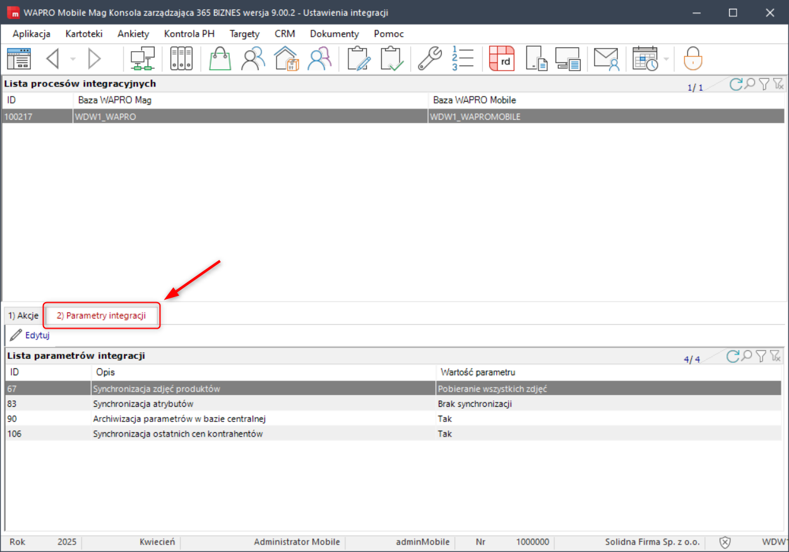
Task: Open the document page toolbar icon
Action: (536, 59)
